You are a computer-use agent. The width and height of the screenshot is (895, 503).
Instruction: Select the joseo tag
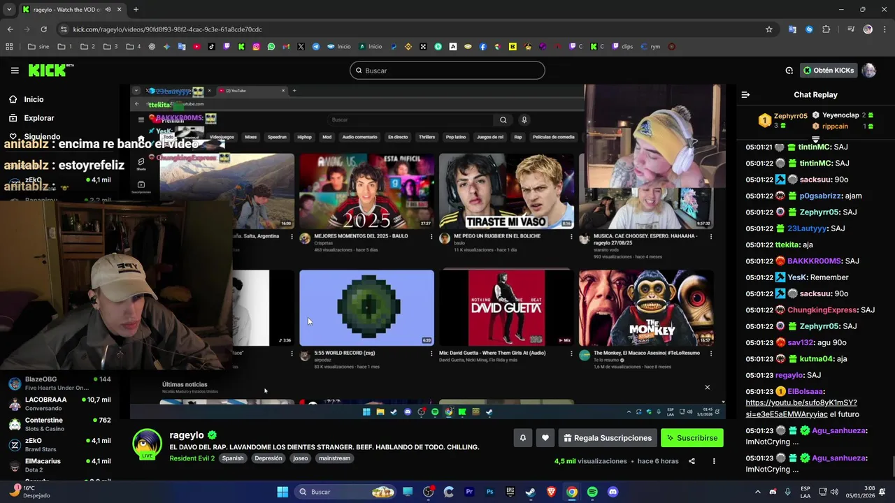click(301, 458)
